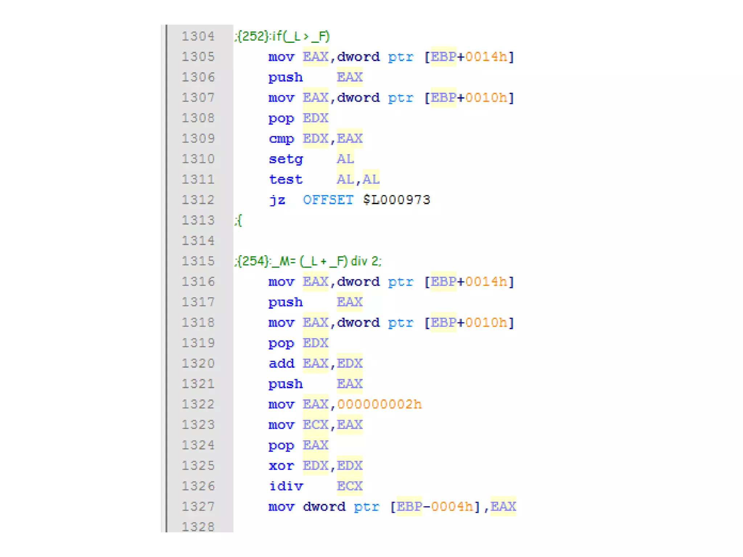Viewport: 743px width, 557px height.
Task: Click the EBP+0010h operand on line 1318
Action: (469, 323)
